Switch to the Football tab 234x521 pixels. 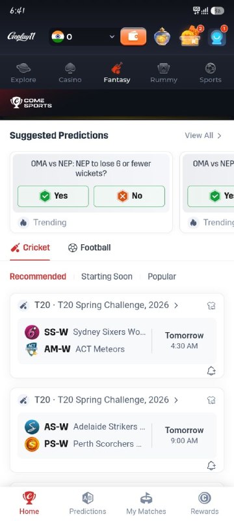pyautogui.click(x=90, y=247)
